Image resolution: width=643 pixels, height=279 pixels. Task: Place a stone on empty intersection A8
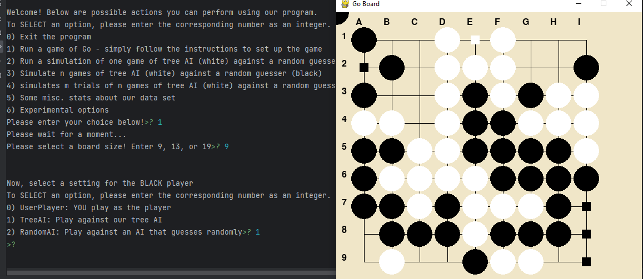[364, 234]
